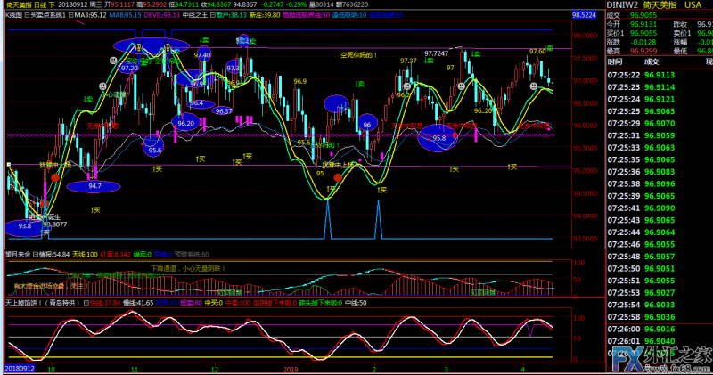The width and height of the screenshot is (713, 375).
Task: Select the 慢线:41.65 indicator label
Action: tap(138, 303)
